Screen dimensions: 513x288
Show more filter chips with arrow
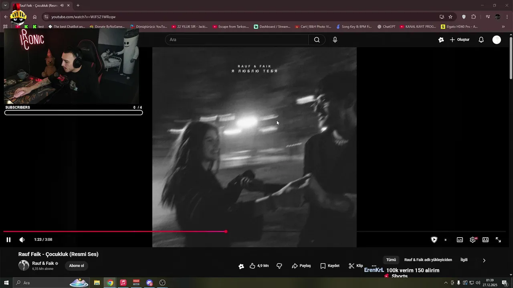(484, 260)
